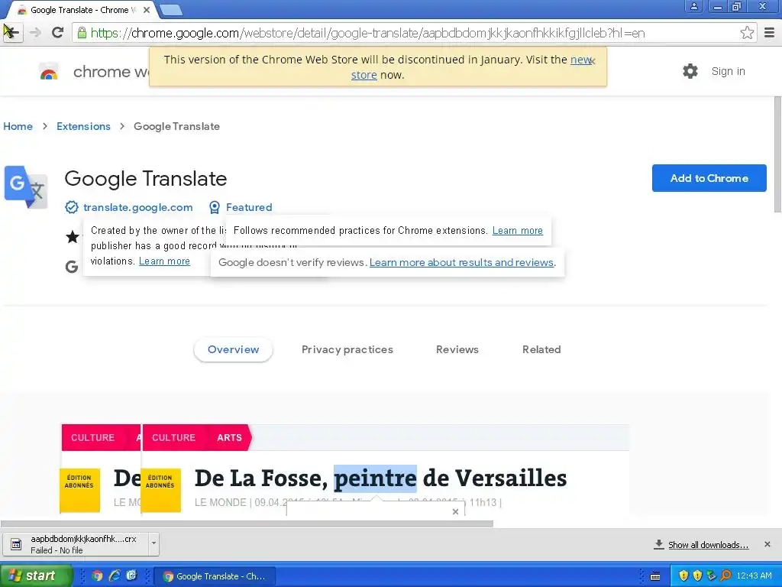
Task: Open the translate.google.com publisher link
Action: point(137,207)
